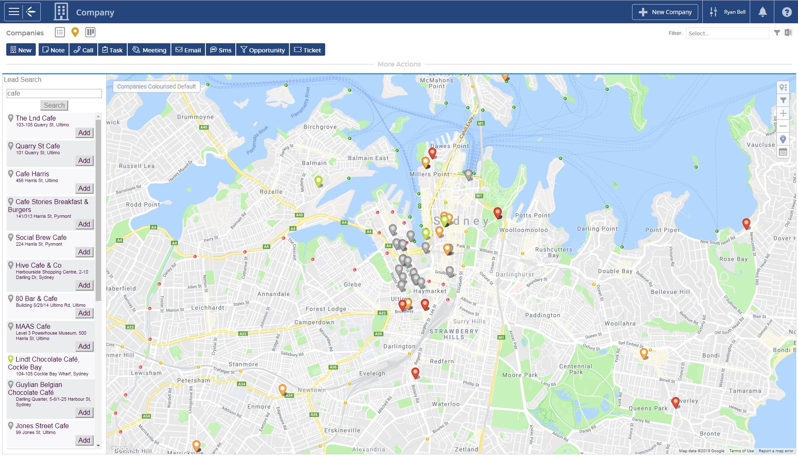
Task: Click the red map pin on Botany Rd near Redfern
Action: point(415,373)
